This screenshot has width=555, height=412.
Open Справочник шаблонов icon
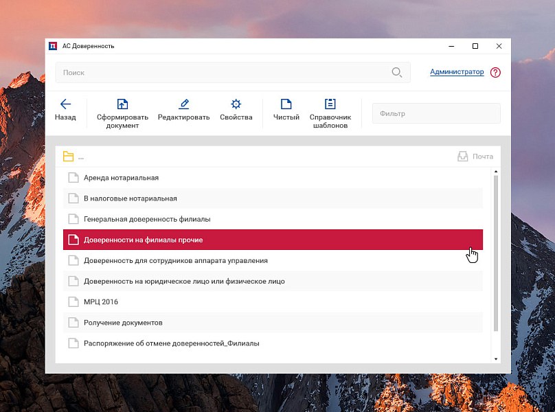click(x=330, y=104)
